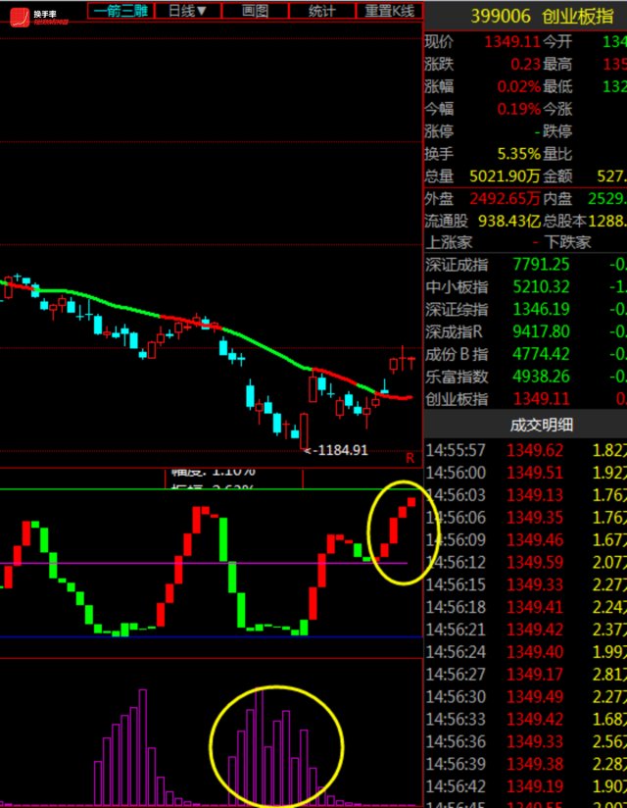Open the 画图 drawing menu
627x808 pixels.
[256, 11]
